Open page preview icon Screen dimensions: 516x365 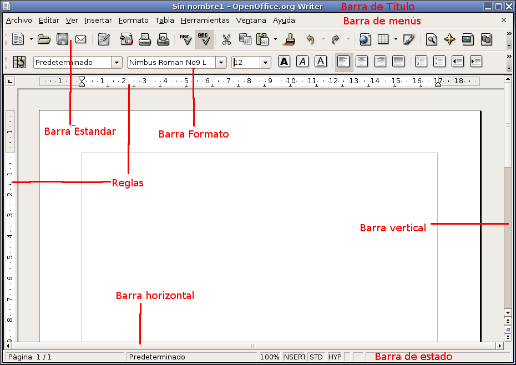(x=163, y=39)
